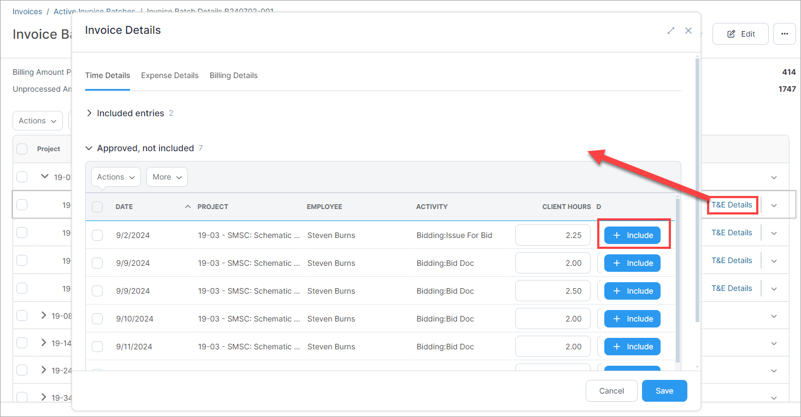Open the highlighted T&E Details link
801x417 pixels.
[732, 205]
